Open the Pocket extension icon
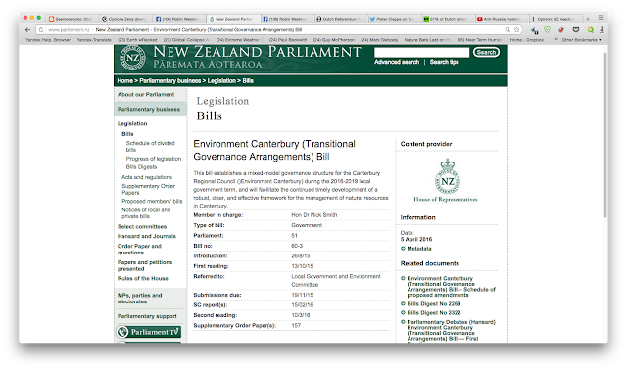Screen dimensions: 627x370 pyautogui.click(x=576, y=30)
